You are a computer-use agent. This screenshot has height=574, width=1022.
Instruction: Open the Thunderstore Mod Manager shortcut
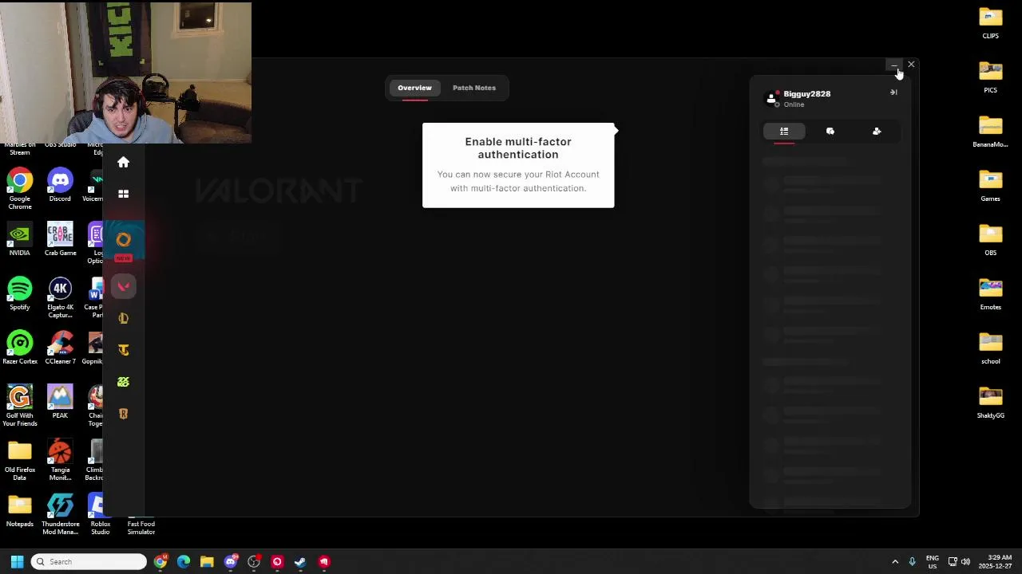pos(61,514)
